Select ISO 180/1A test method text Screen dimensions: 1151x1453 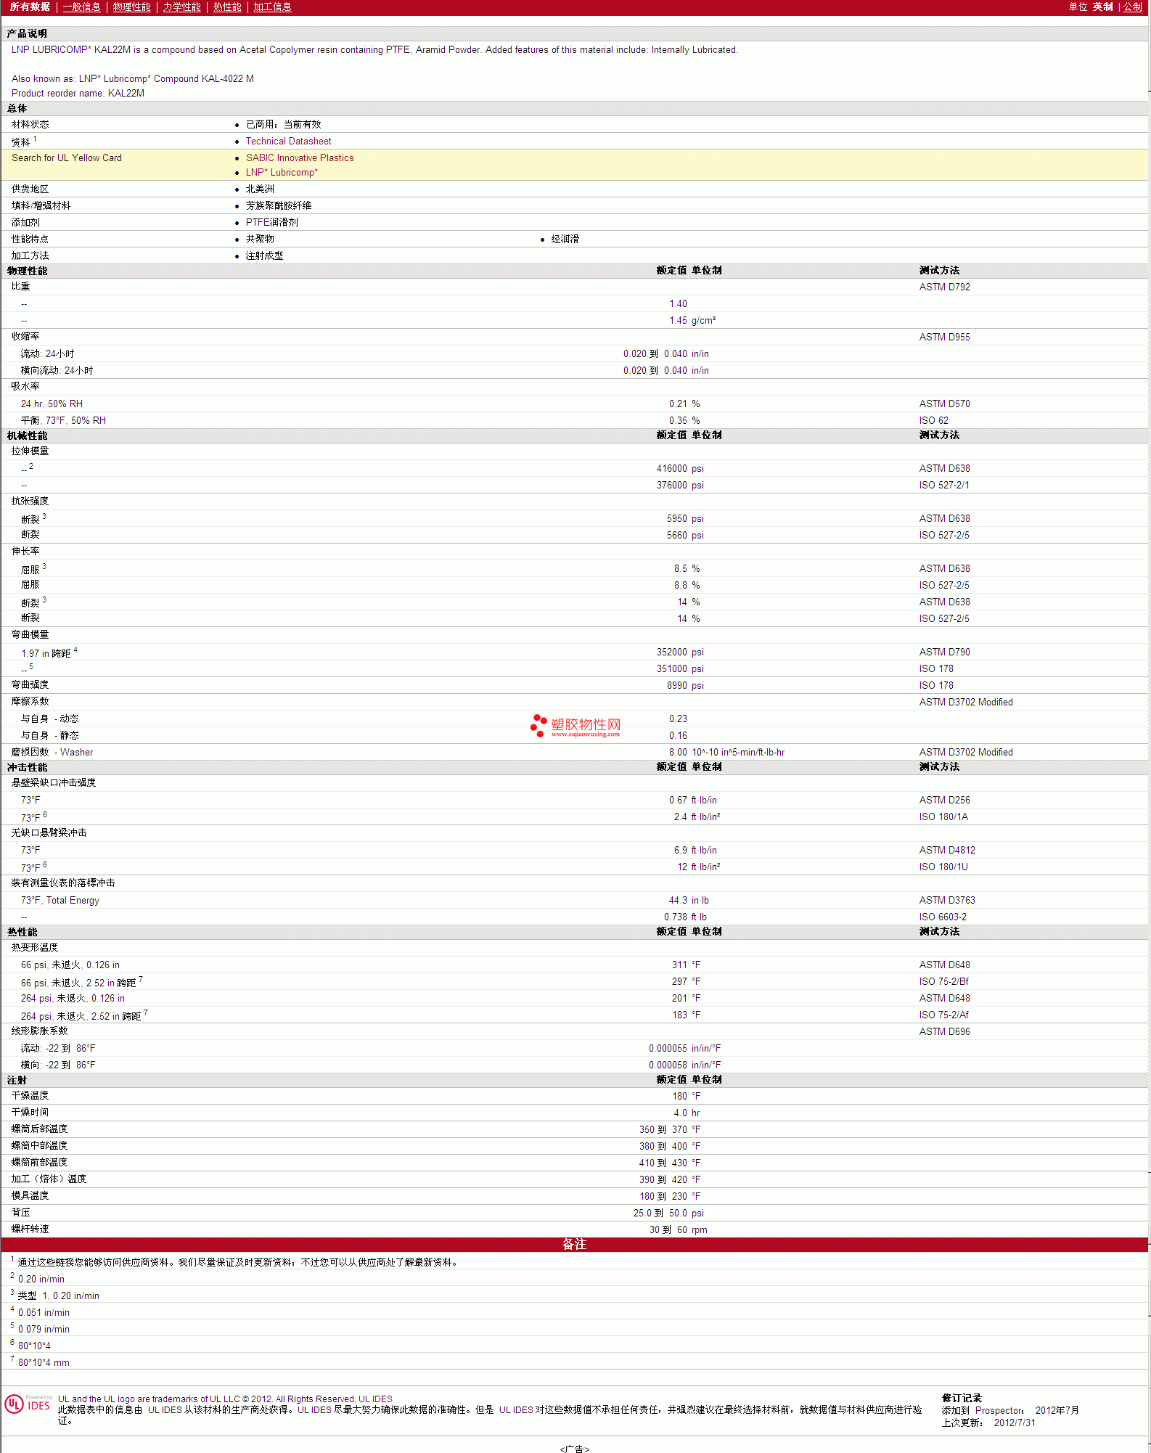click(943, 817)
